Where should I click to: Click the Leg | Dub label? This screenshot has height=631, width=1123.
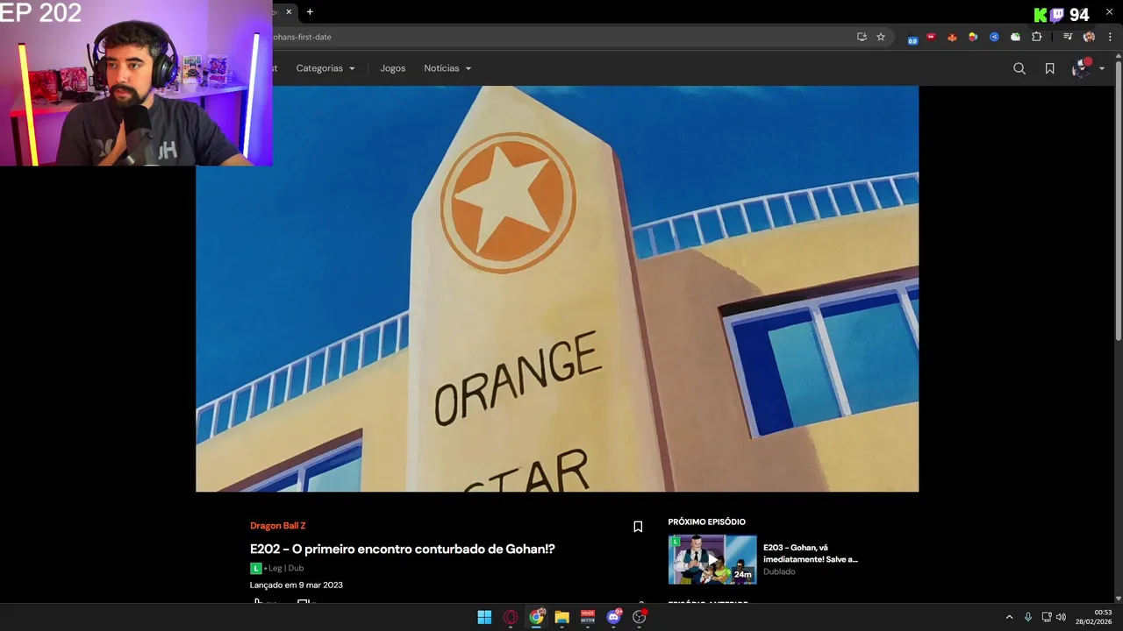click(x=286, y=568)
